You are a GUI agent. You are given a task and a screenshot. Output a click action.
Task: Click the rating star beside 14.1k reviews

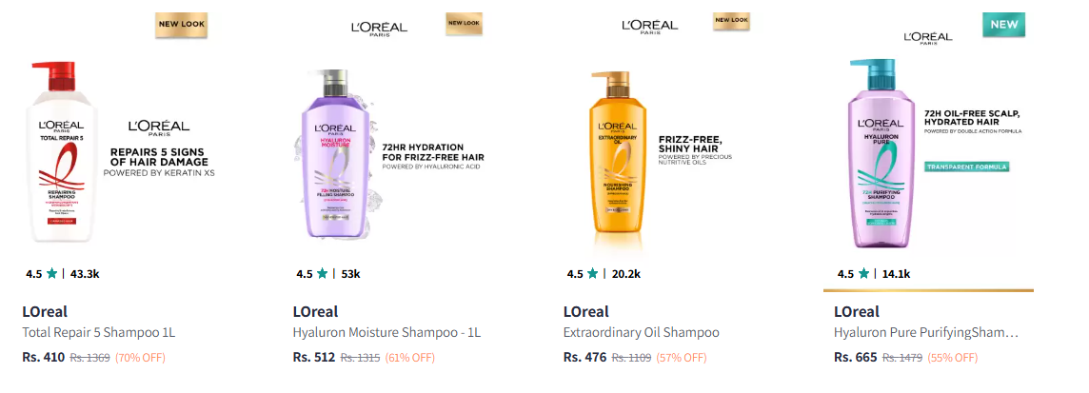click(863, 274)
